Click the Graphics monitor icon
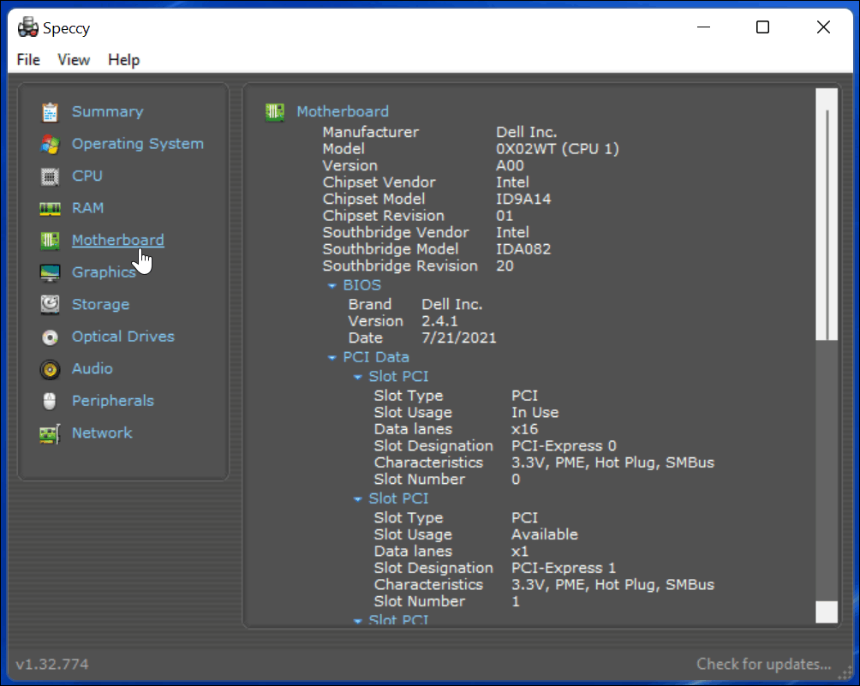 click(50, 272)
